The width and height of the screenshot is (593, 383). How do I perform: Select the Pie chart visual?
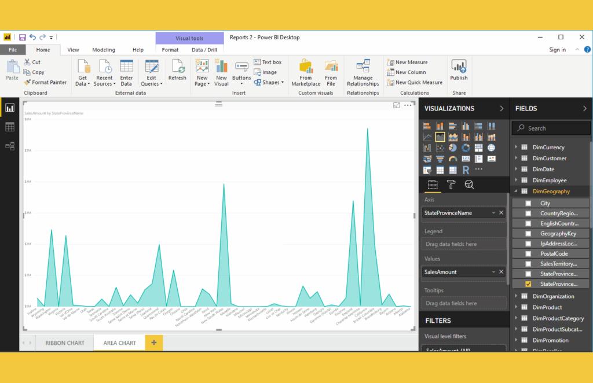point(453,148)
